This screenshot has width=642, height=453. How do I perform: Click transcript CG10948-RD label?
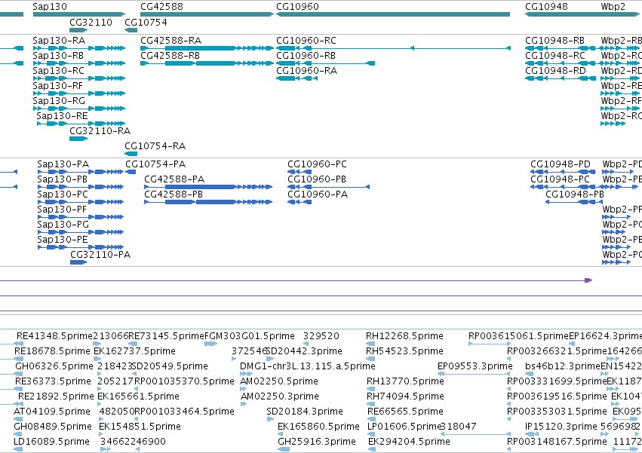tap(555, 71)
